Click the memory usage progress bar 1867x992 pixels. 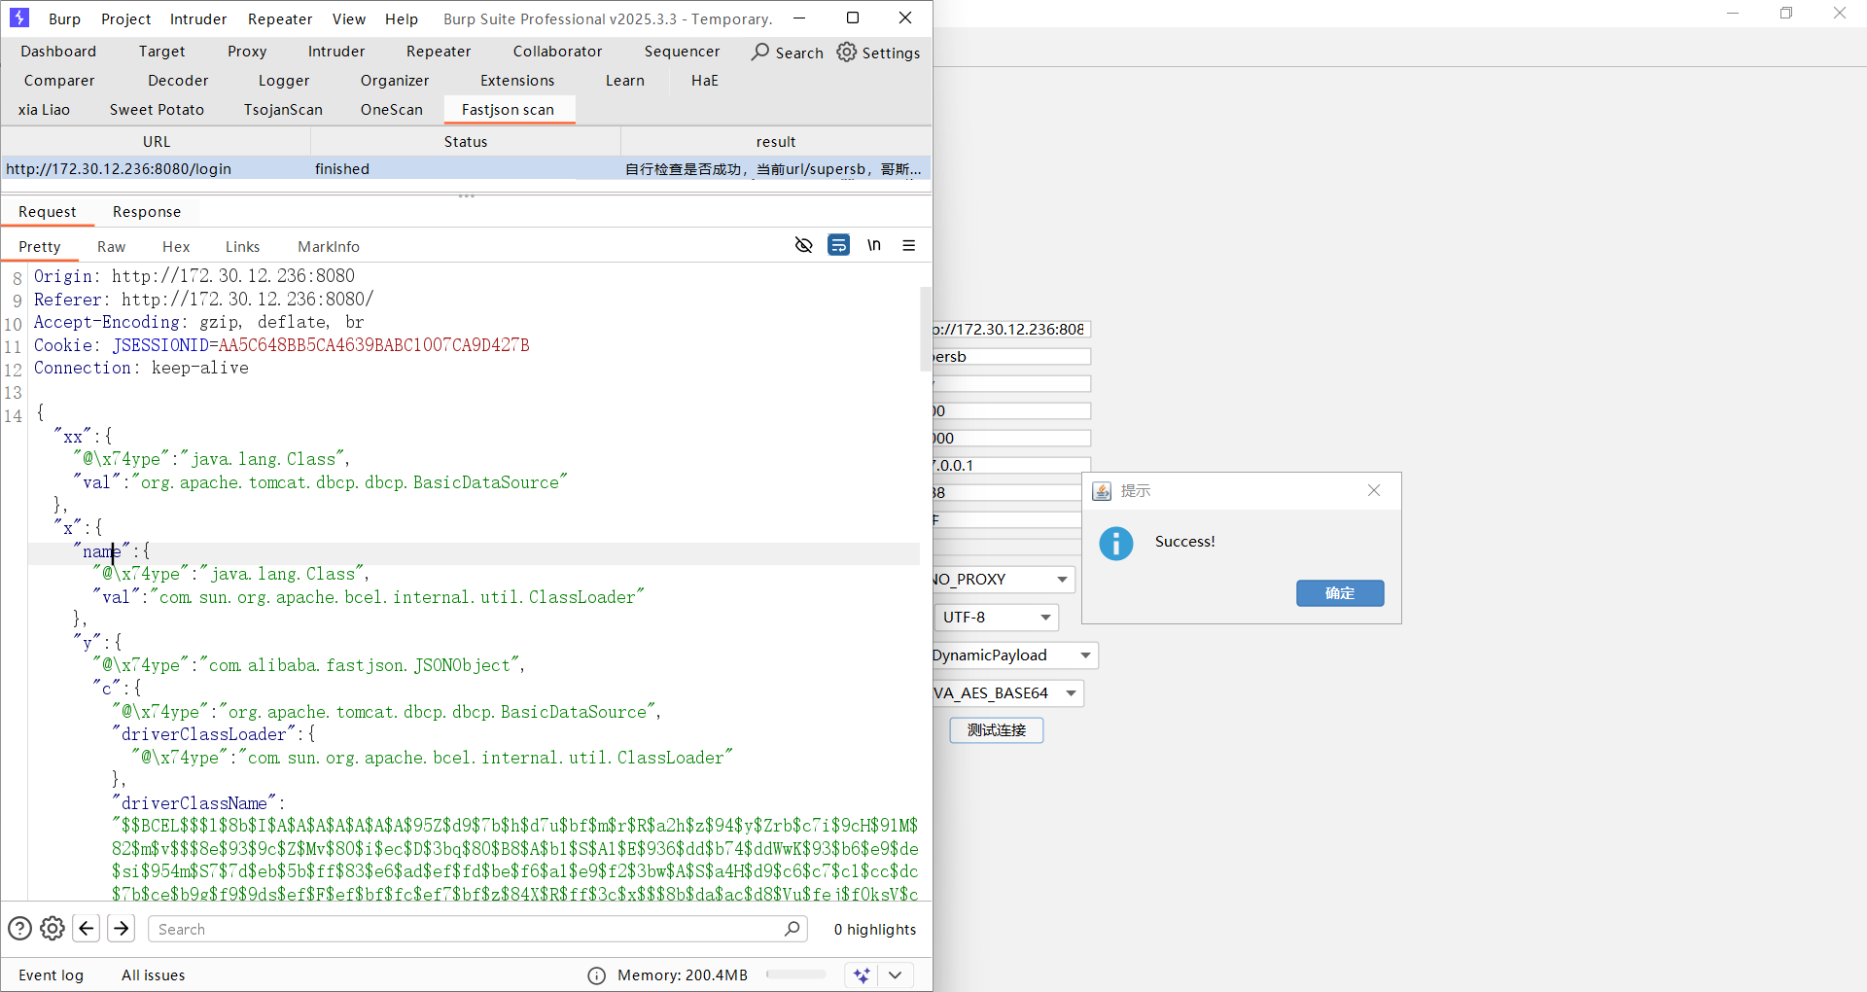pyautogui.click(x=795, y=974)
